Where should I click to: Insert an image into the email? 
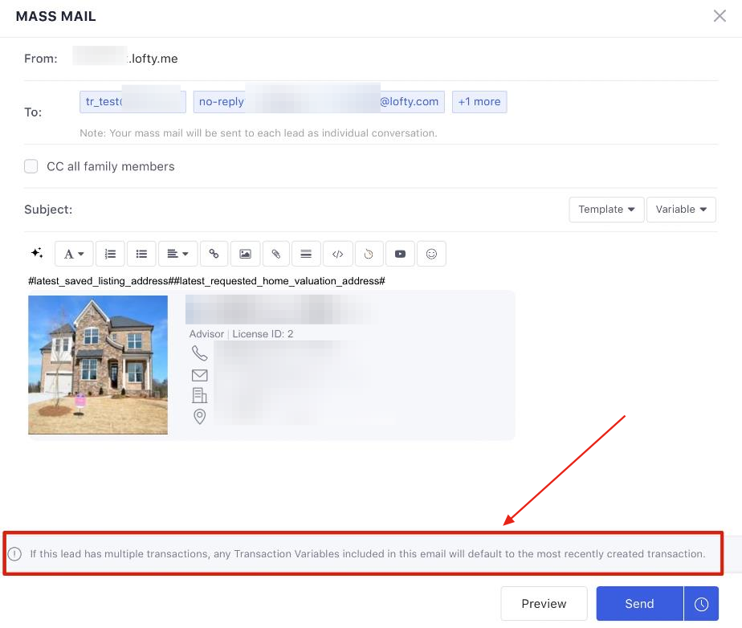(x=245, y=254)
